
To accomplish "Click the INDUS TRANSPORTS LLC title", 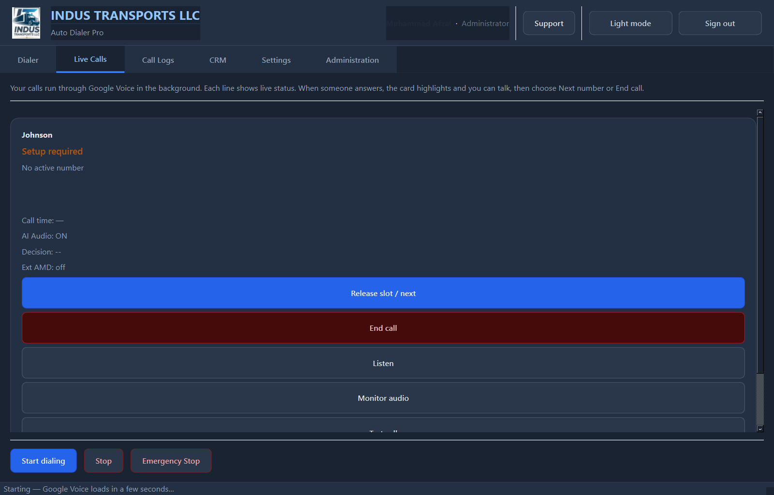I will pos(125,15).
